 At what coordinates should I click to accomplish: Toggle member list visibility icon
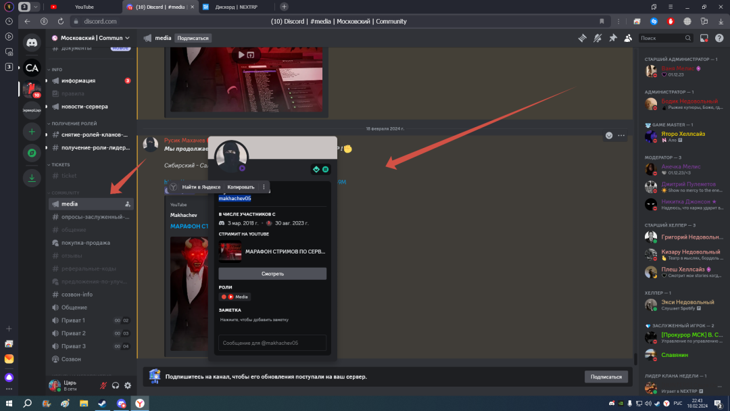pos(628,38)
